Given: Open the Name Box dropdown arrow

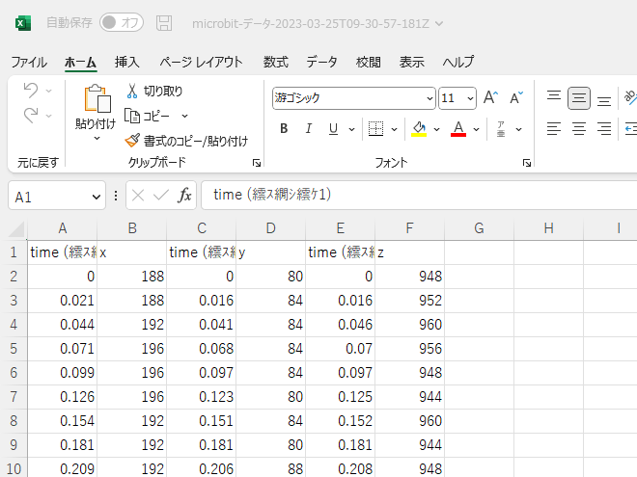Looking at the screenshot, I should pos(97,197).
